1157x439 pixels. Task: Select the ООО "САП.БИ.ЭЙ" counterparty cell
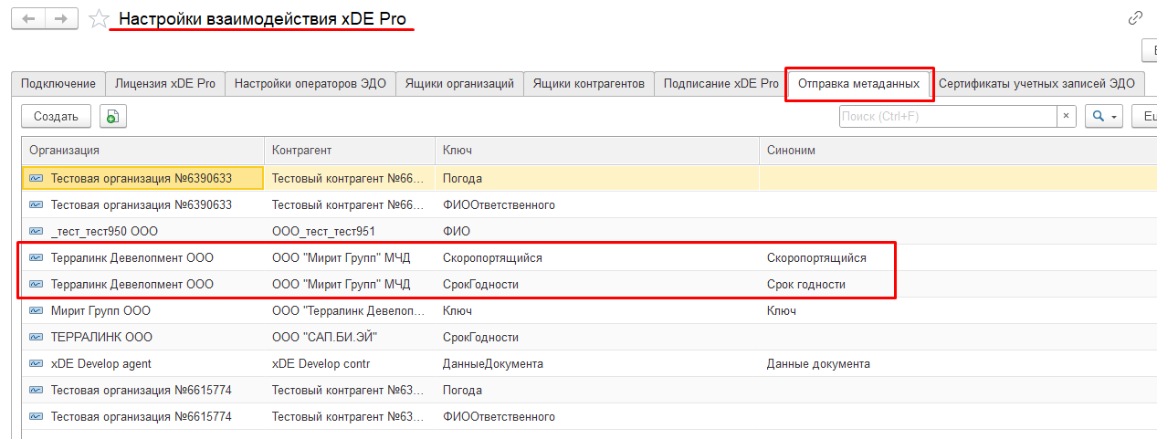(x=350, y=337)
